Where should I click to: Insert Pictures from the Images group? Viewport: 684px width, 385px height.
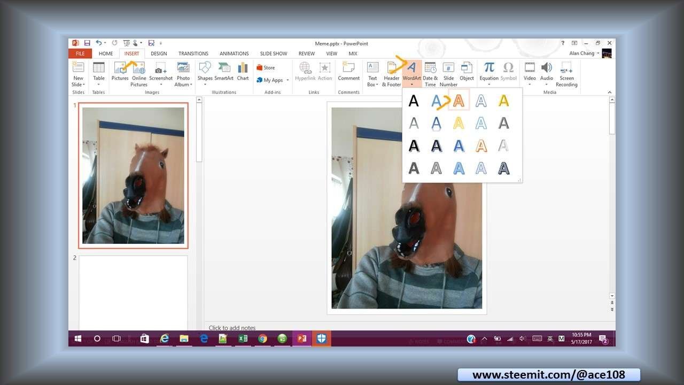click(120, 72)
